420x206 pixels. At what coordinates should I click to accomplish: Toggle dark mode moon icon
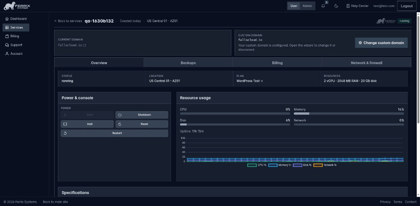pos(336,6)
